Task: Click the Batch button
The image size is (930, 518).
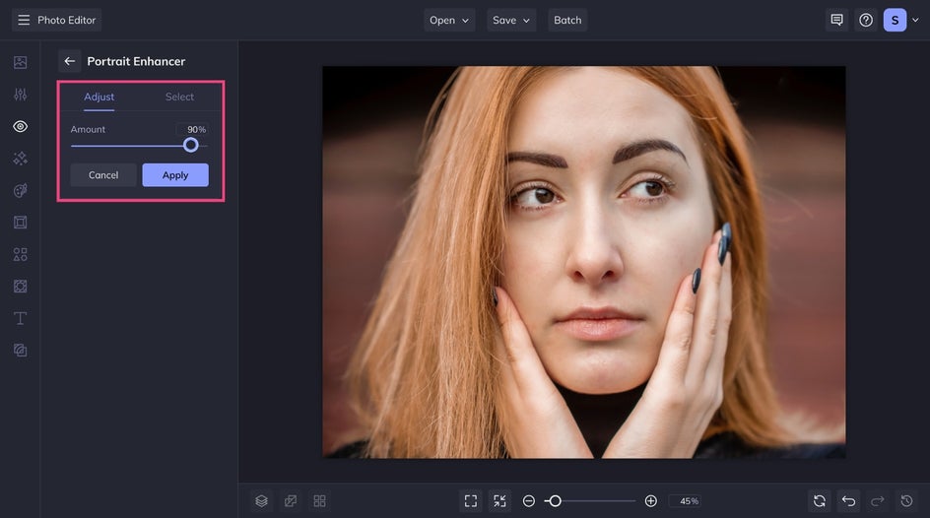Action: pyautogui.click(x=567, y=20)
